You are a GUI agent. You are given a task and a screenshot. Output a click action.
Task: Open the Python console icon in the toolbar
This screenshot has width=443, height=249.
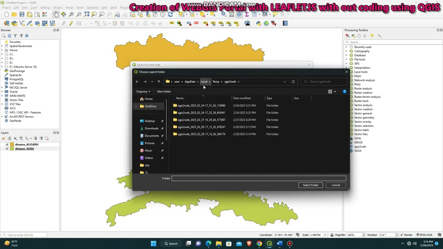tap(258, 23)
